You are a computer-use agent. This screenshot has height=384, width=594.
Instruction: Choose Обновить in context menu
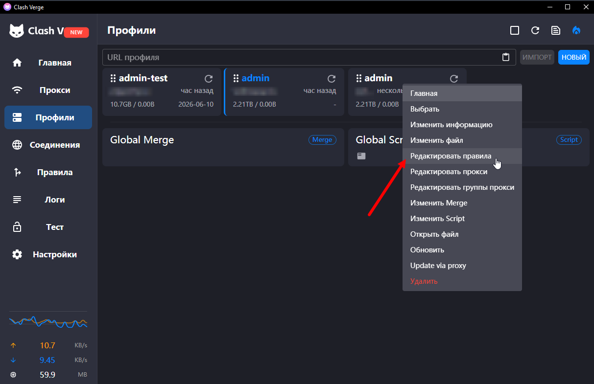[x=462, y=250]
